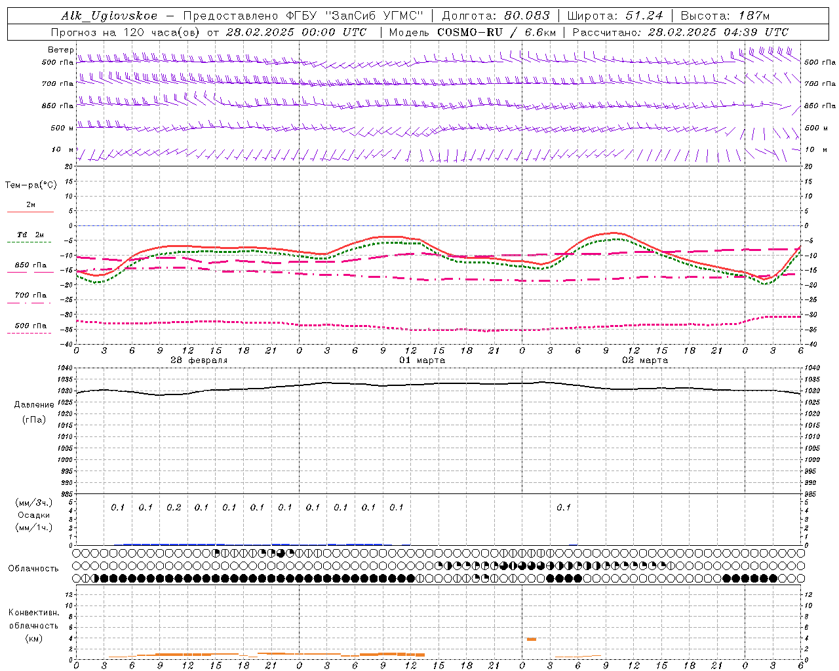Screen dimensions: 839x671
Task: Click the Ветер panel label
Action: tap(60, 50)
